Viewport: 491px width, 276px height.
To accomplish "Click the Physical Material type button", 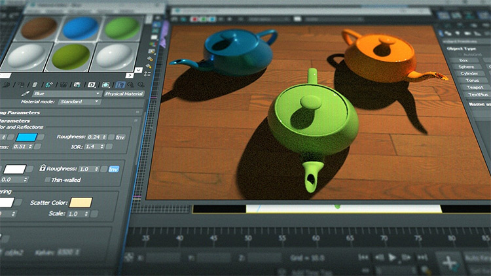I will click(124, 94).
